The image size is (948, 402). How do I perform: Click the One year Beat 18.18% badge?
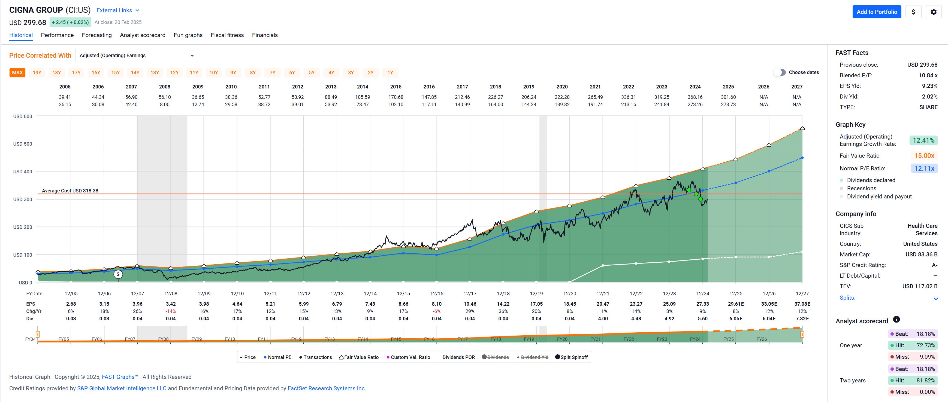tap(913, 334)
